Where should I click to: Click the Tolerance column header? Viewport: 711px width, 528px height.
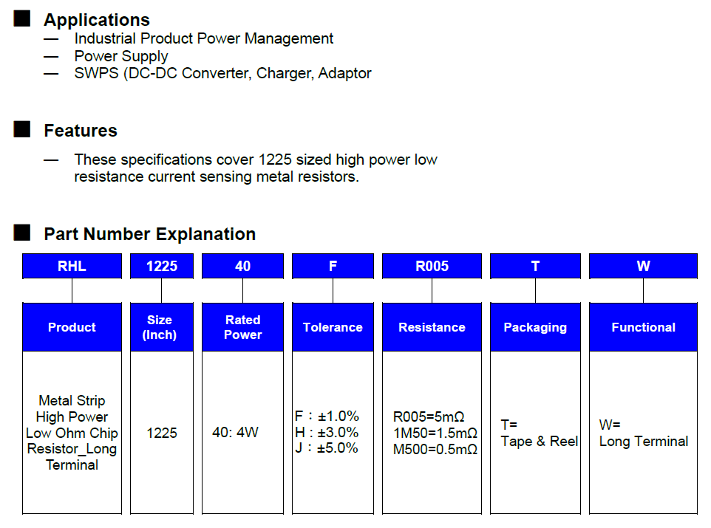[333, 327]
